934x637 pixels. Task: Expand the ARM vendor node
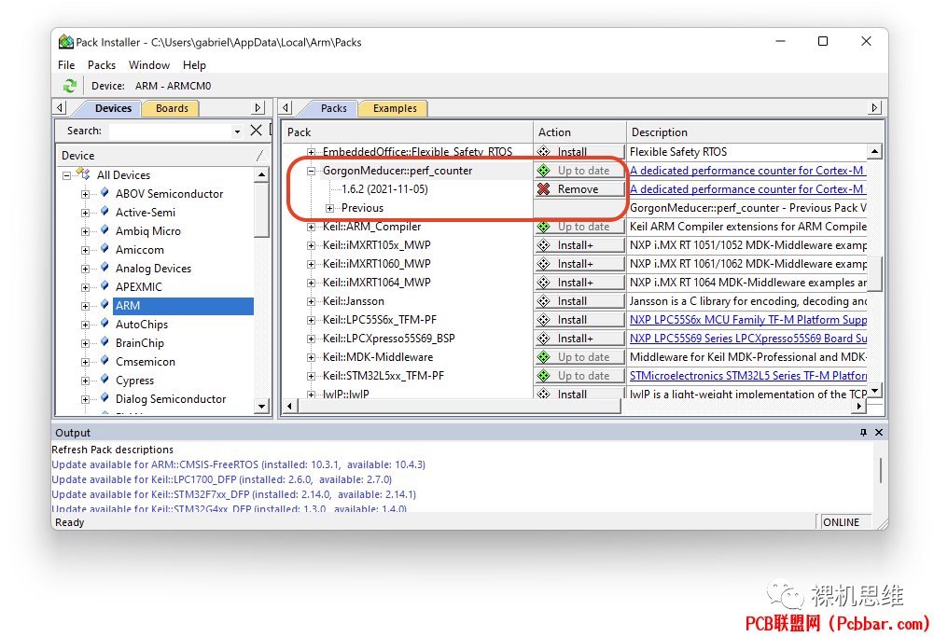coord(85,306)
